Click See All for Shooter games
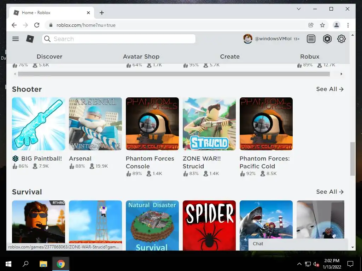362x271 pixels. 330,89
